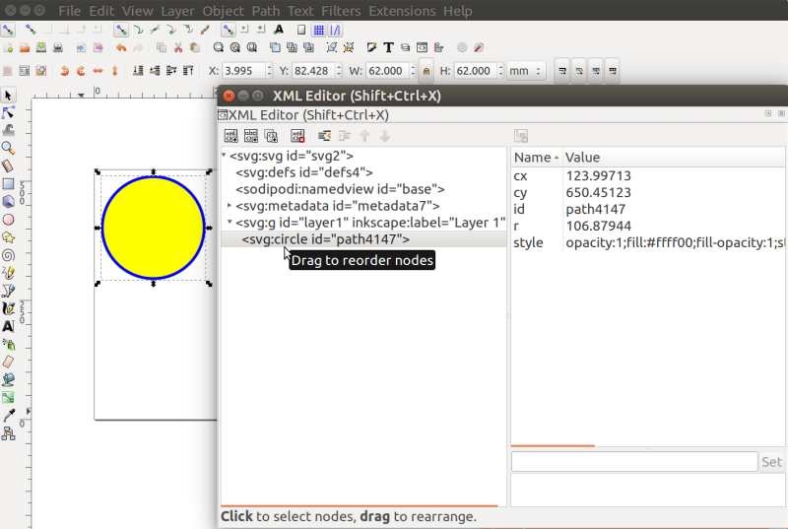Select the Node editing tool
The height and width of the screenshot is (529, 788).
(8, 113)
